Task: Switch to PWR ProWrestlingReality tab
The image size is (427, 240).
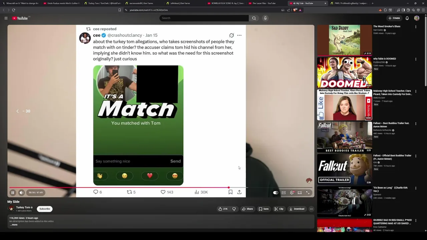Action: click(349, 3)
